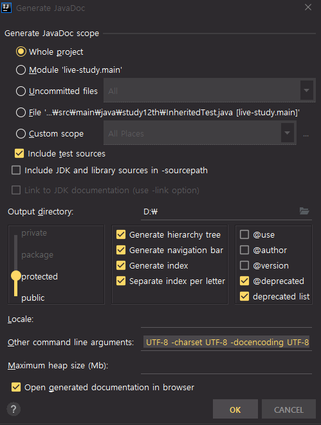Uncheck the @deprecated tag checkbox
The image size is (321, 425).
coord(244,281)
